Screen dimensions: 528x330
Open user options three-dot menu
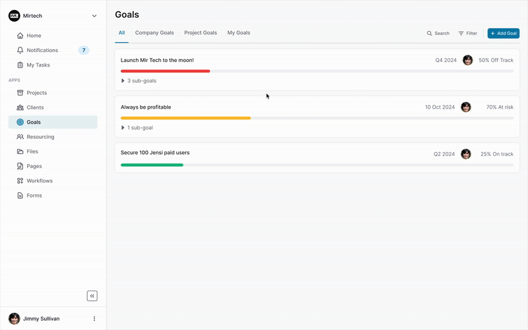[94, 319]
